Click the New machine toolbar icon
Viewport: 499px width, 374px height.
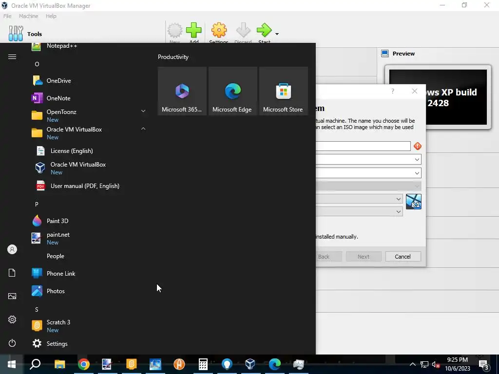point(175,31)
